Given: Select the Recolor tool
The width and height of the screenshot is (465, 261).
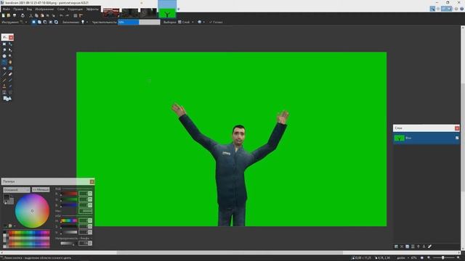Looking at the screenshot, I should pyautogui.click(x=10, y=86).
